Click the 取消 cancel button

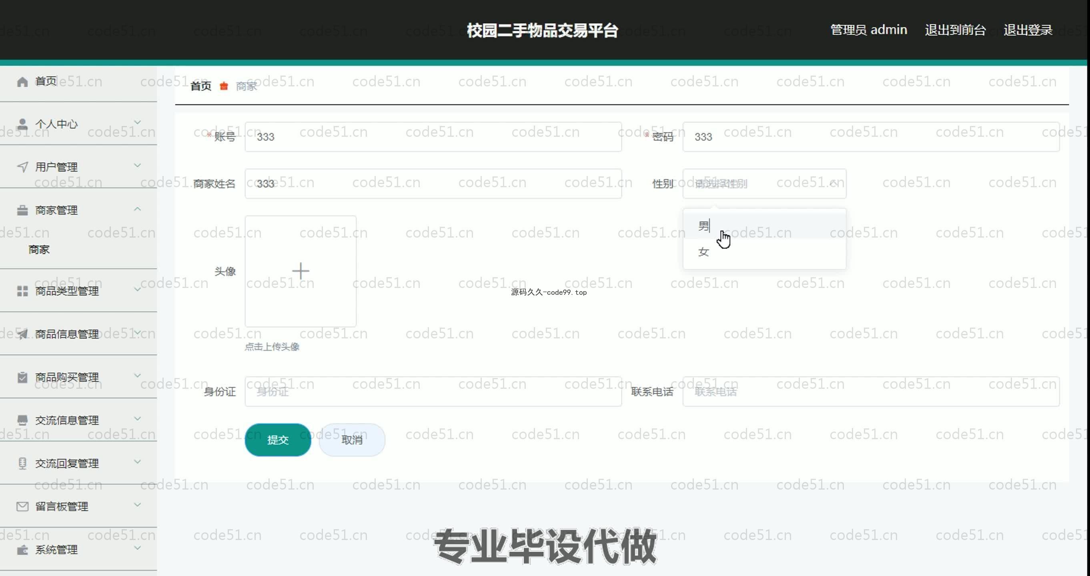(x=352, y=440)
